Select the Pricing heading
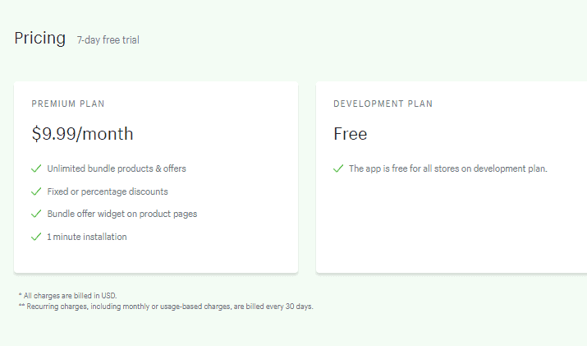This screenshot has width=587, height=346. [x=39, y=39]
